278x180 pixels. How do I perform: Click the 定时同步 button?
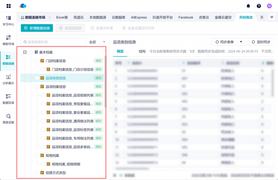[261, 42]
